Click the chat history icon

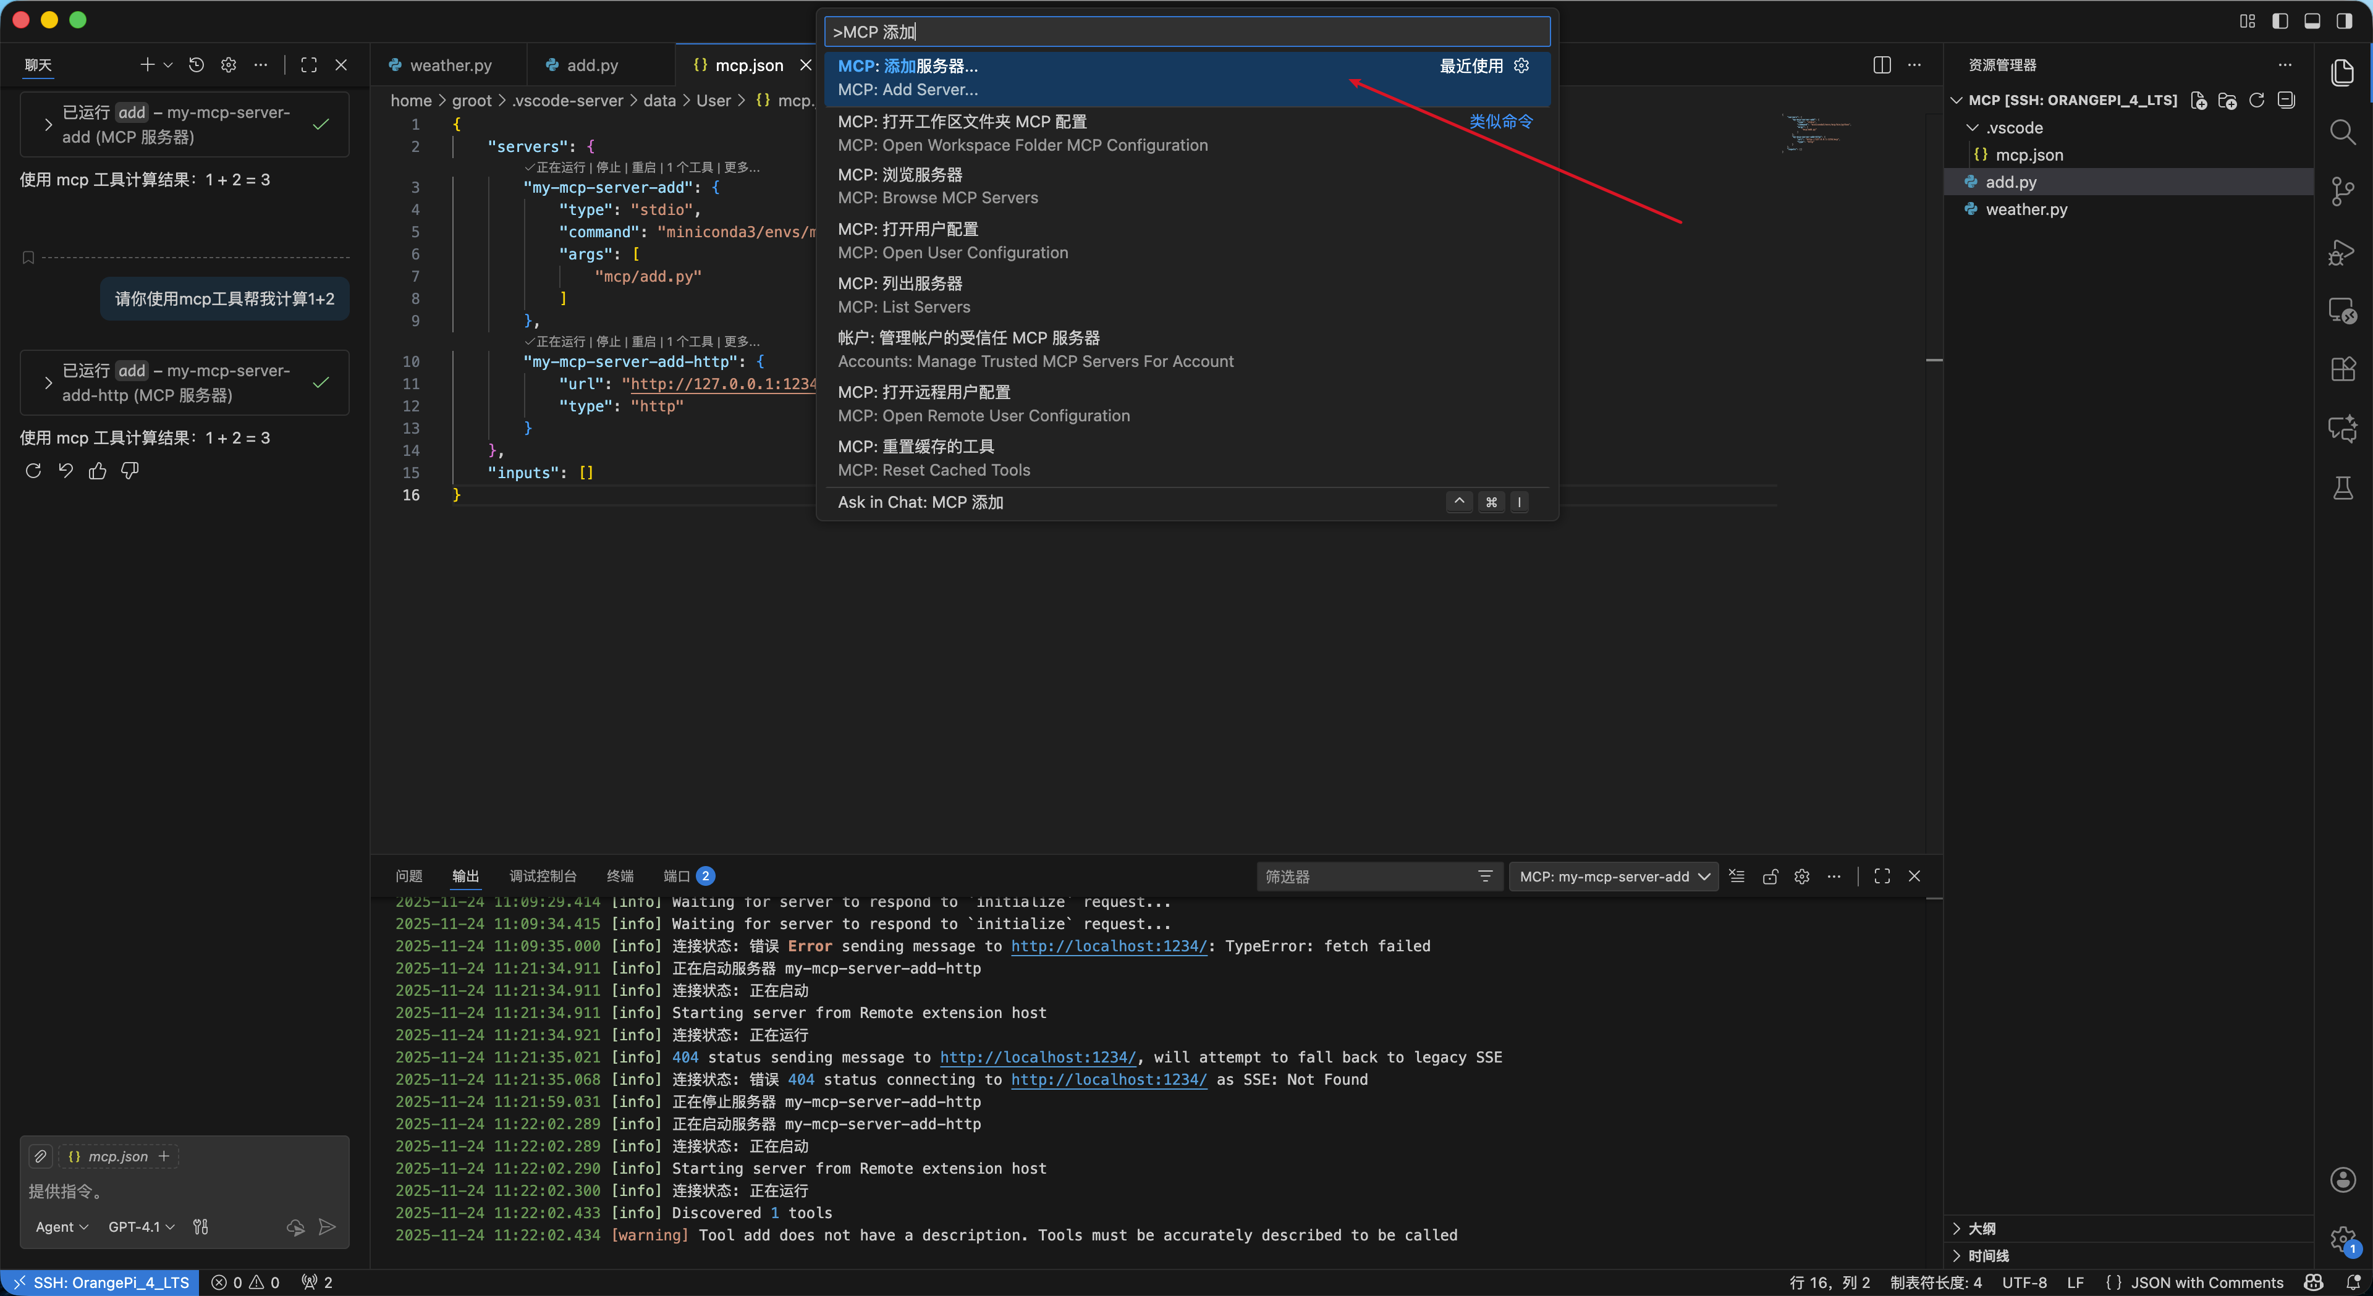point(197,64)
